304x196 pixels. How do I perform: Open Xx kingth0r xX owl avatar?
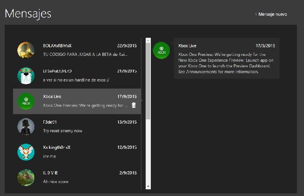point(26,152)
